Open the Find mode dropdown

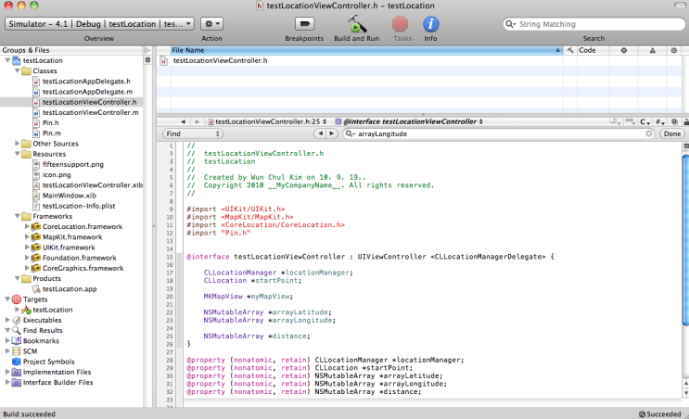pyautogui.click(x=193, y=134)
